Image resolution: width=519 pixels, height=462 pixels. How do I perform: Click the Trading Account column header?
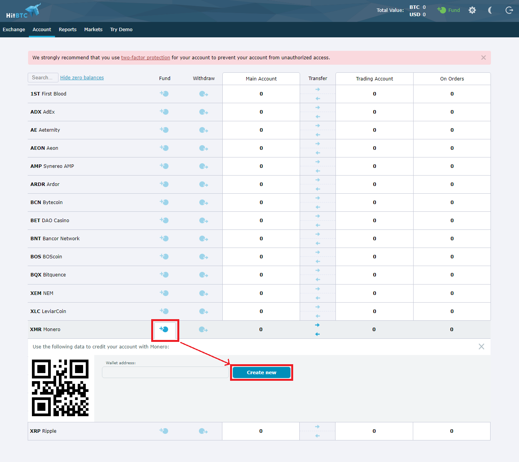[374, 79]
